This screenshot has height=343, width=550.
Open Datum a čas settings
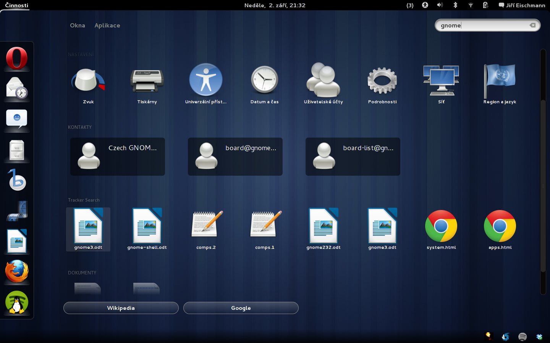click(x=264, y=85)
